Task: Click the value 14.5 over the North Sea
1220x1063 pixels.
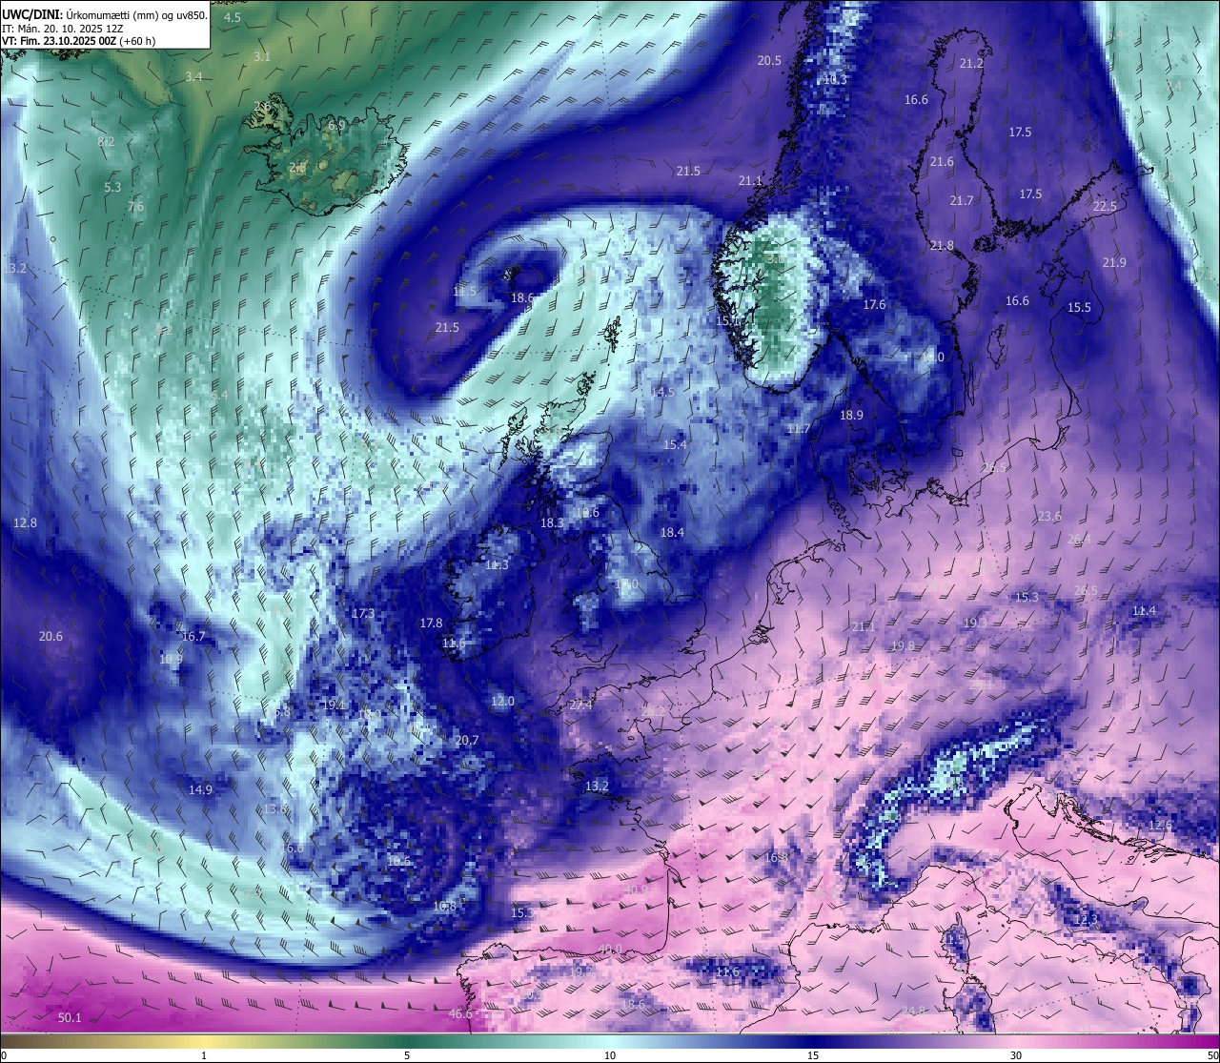Action: [662, 393]
